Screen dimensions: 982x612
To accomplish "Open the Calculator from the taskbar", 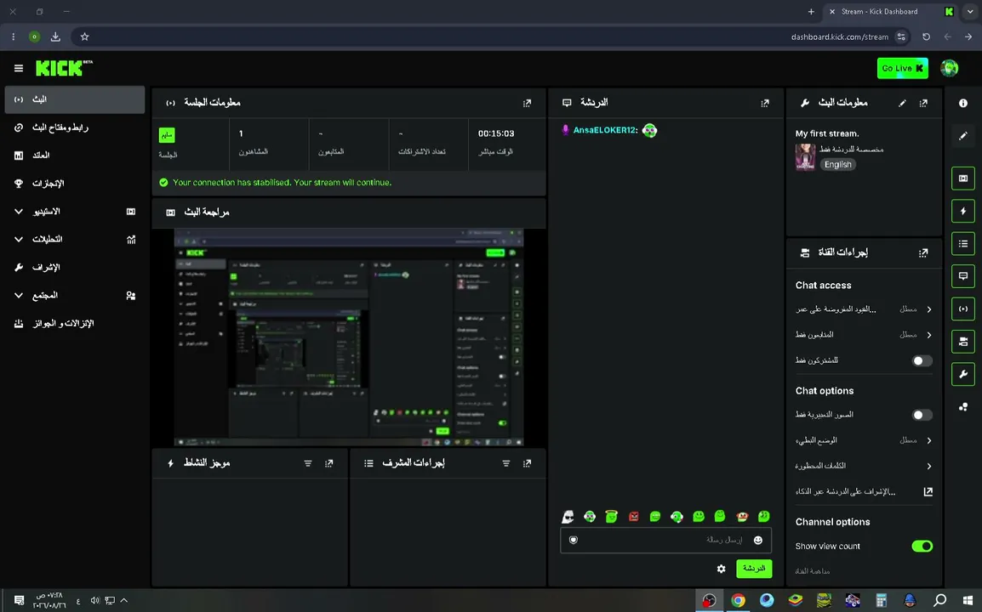I will point(881,601).
